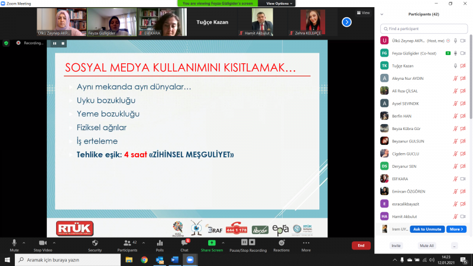Viewport: 473px width, 266px height.
Task: Click the green encryption shield icon
Action: coord(7,43)
